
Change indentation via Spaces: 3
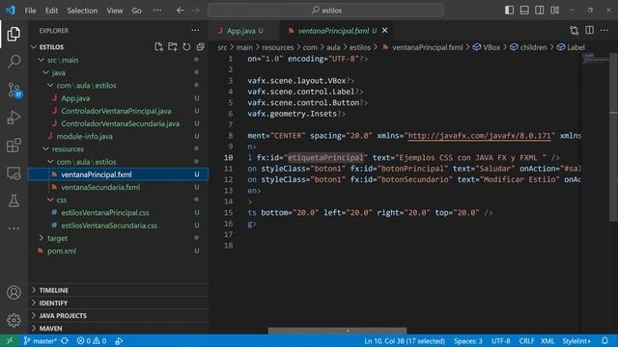[x=467, y=340]
